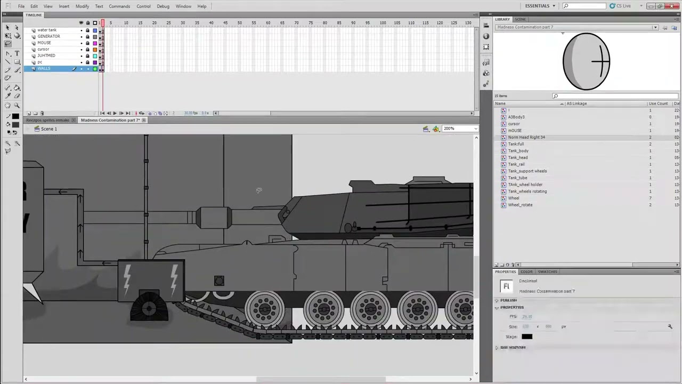Open the Align panel icon
682x384 pixels.
pyautogui.click(x=486, y=25)
